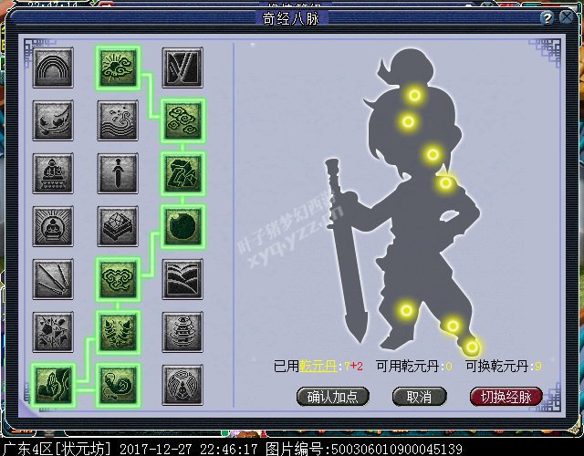This screenshot has width=584, height=456.
Task: Click the acupoint on the character's ankle
Action: 453,326
